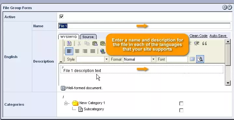Click the Subcategory document icon
This screenshot has height=120, width=234.
point(80,109)
